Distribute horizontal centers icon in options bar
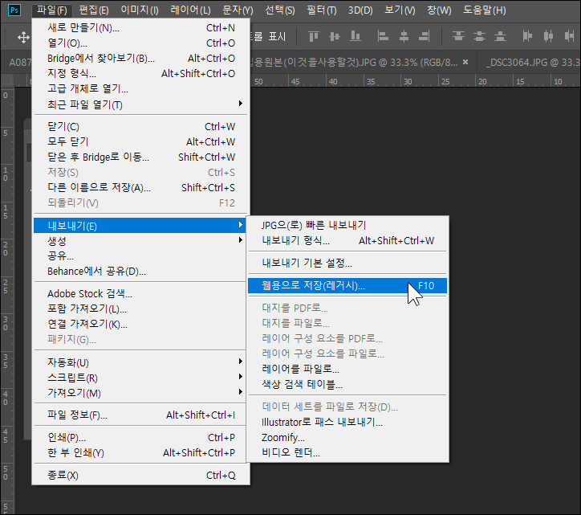 click(548, 36)
